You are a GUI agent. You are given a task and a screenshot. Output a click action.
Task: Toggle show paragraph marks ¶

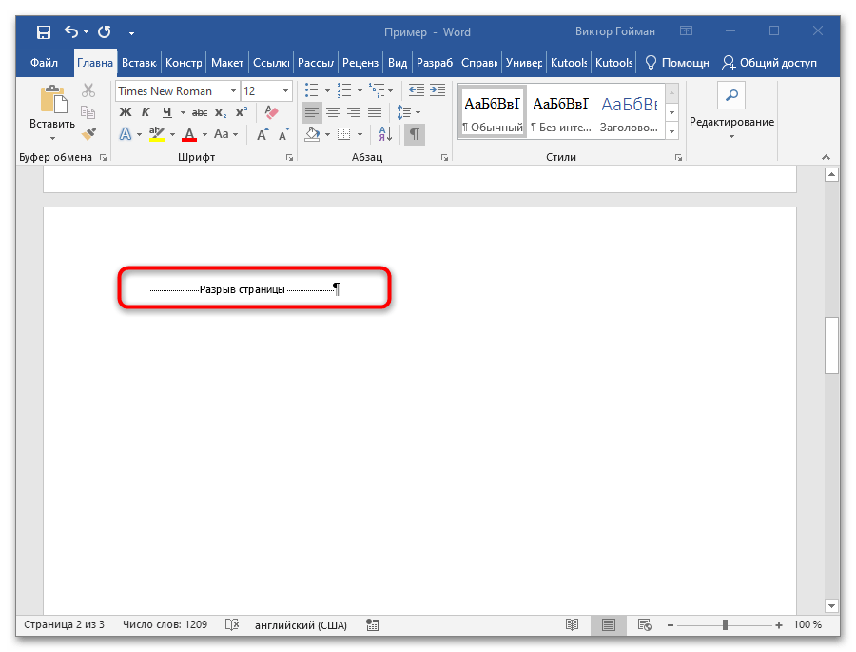point(415,134)
